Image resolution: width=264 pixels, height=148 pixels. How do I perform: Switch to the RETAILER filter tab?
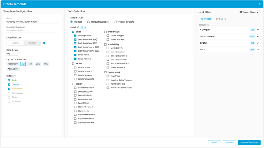tap(221, 19)
